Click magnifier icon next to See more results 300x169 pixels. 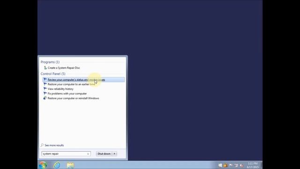42,145
